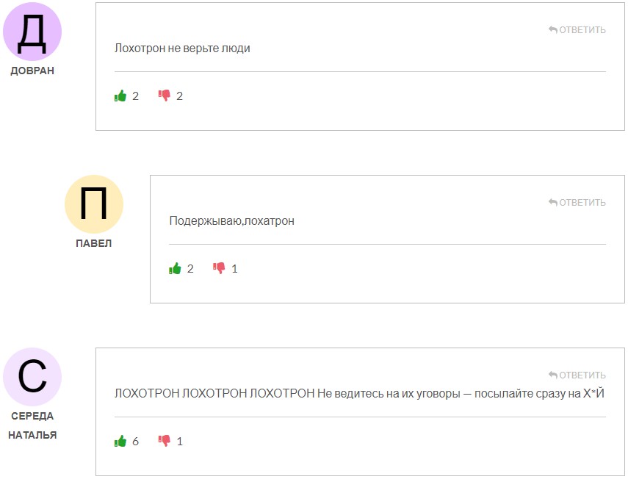Viewport: 628px width, 482px height.
Task: Open ОТВЕТИТЬ link on Павел's comment
Action: click(581, 202)
